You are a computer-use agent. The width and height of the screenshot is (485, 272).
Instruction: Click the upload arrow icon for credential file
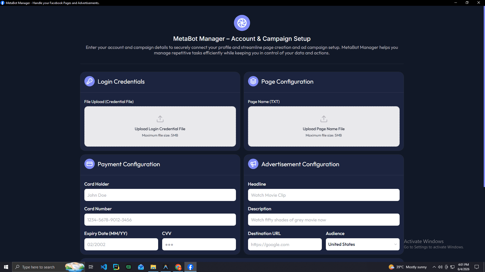pyautogui.click(x=160, y=119)
